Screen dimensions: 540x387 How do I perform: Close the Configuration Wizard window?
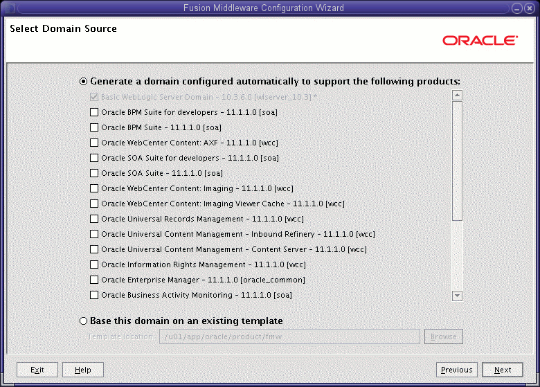[530, 8]
